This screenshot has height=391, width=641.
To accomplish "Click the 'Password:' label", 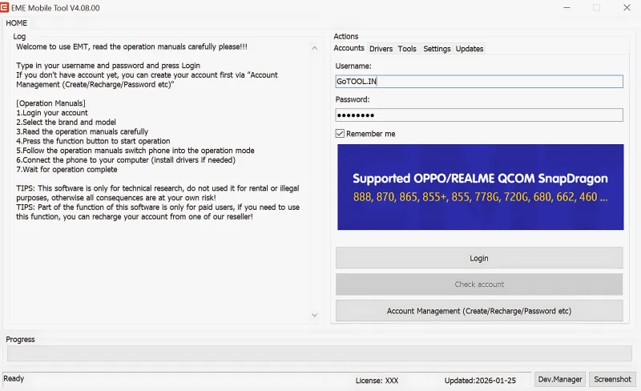I will (353, 99).
